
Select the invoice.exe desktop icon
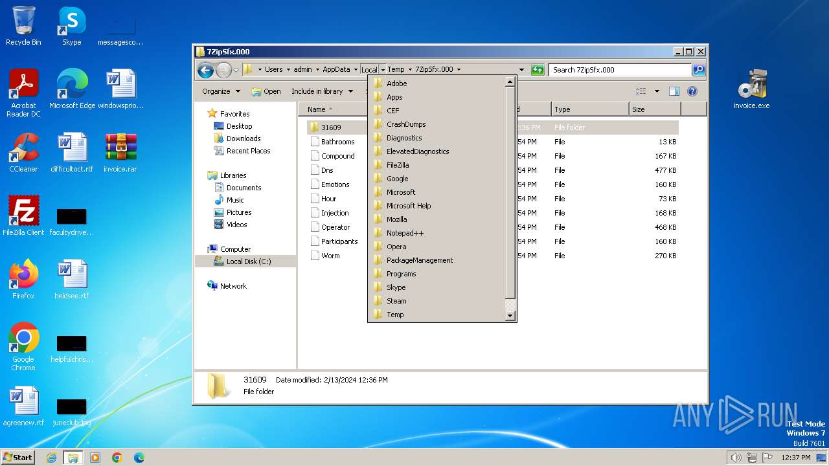click(x=751, y=89)
